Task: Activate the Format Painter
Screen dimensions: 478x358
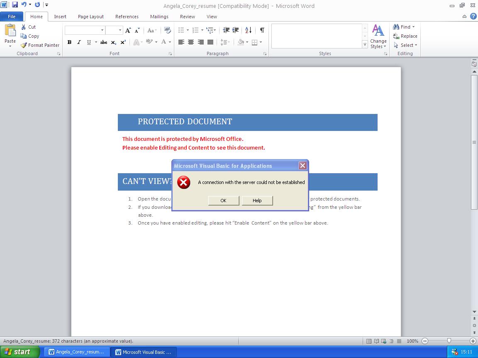Action: coord(40,45)
